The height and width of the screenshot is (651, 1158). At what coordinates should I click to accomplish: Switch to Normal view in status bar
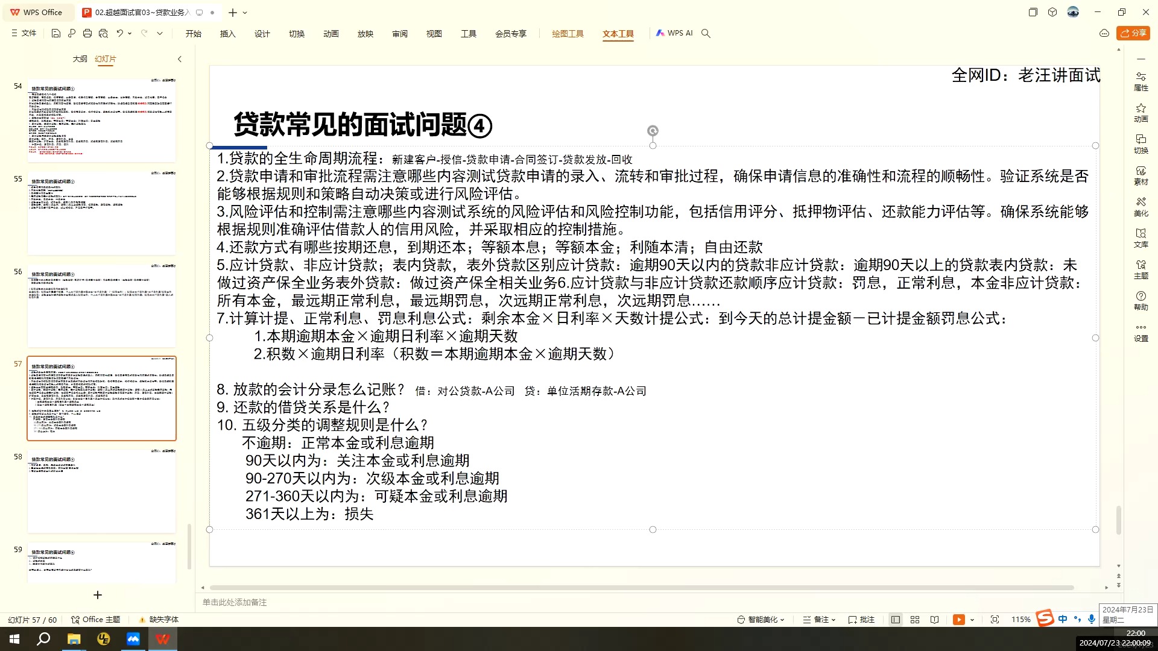[x=896, y=620]
